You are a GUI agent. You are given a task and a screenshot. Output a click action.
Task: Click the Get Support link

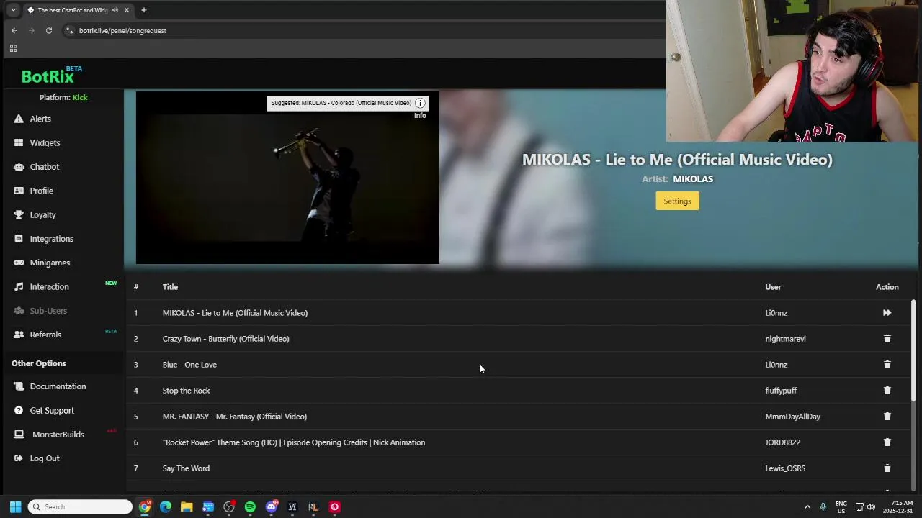click(x=52, y=410)
